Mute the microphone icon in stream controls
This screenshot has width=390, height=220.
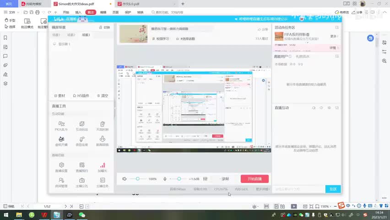[x=165, y=179]
